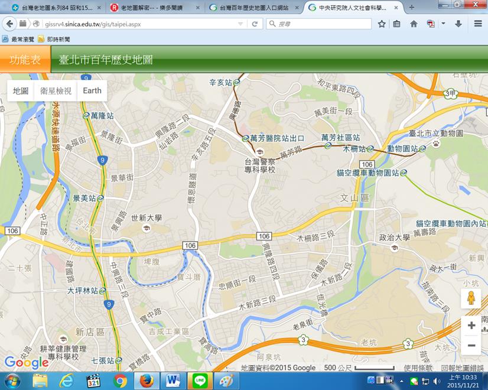Click 回報地圖錯誤 report link
This screenshot has height=390, width=488.
462,368
